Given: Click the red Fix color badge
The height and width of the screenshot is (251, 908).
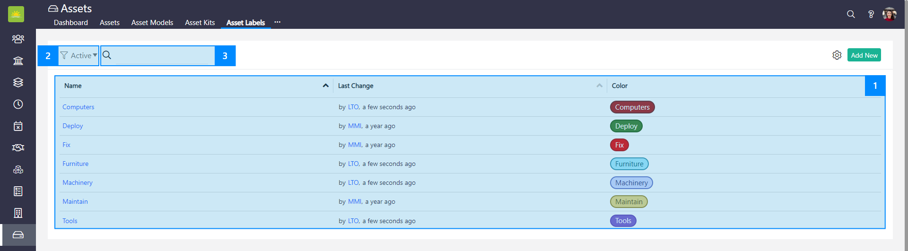Looking at the screenshot, I should click(x=619, y=145).
